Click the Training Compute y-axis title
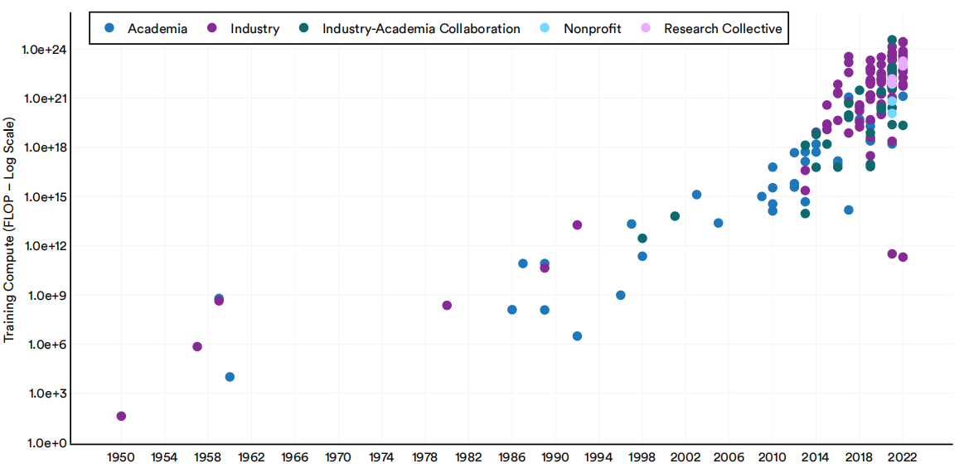 point(10,230)
